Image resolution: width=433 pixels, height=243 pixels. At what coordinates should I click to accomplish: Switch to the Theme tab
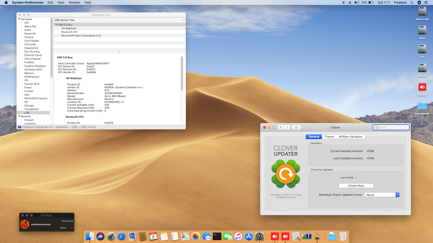[x=329, y=137]
